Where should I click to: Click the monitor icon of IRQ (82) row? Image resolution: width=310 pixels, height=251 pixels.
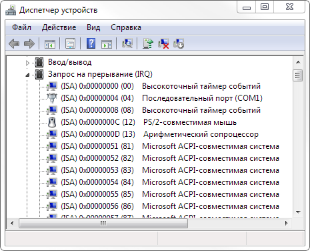coord(52,158)
